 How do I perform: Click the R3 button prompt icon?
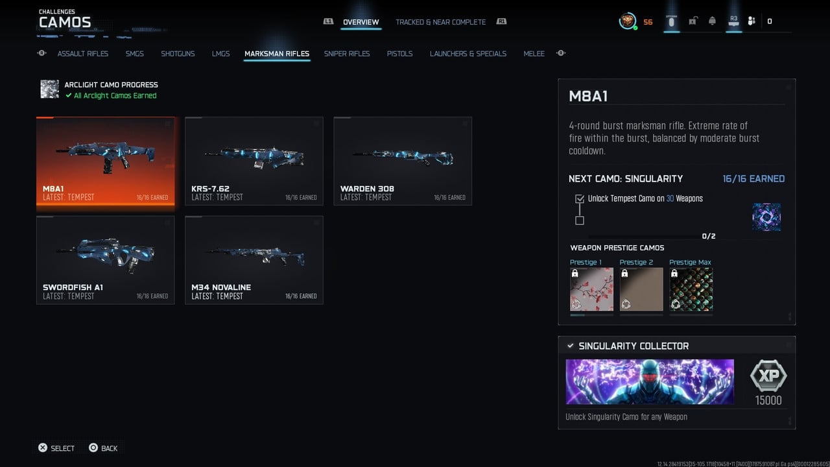tap(733, 20)
